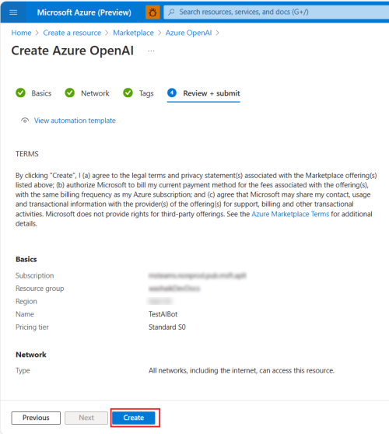Image resolution: width=389 pixels, height=434 pixels.
Task: Click the Create Azure OpenAI page title
Action: click(72, 51)
